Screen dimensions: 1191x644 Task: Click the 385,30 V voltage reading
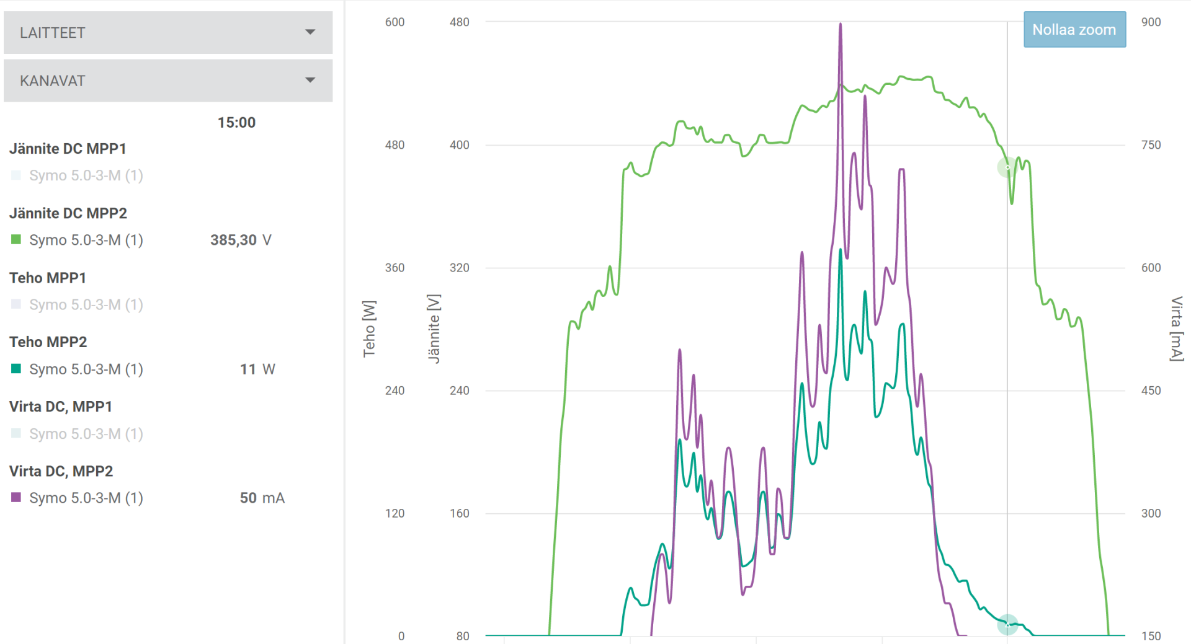click(x=241, y=240)
